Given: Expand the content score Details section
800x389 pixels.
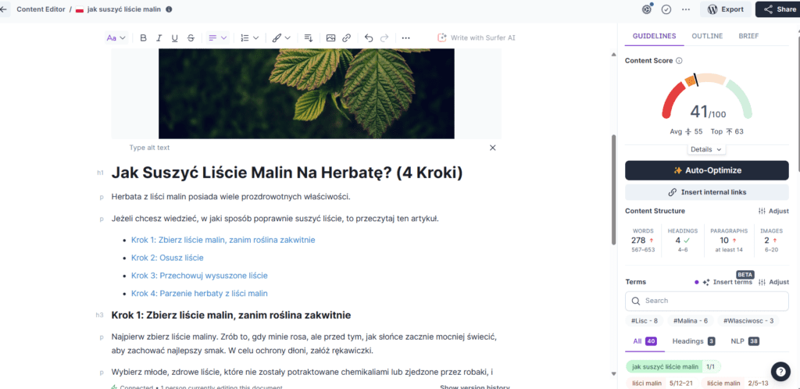Looking at the screenshot, I should (706, 149).
